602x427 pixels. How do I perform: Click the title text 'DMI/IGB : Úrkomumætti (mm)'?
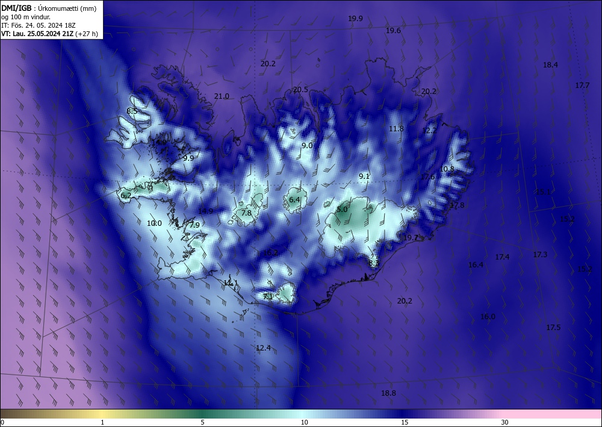tap(49, 8)
